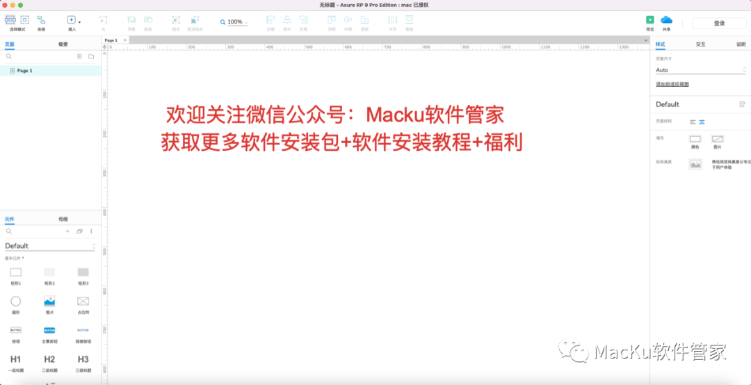Click the 插入 insert plus icon

71,20
